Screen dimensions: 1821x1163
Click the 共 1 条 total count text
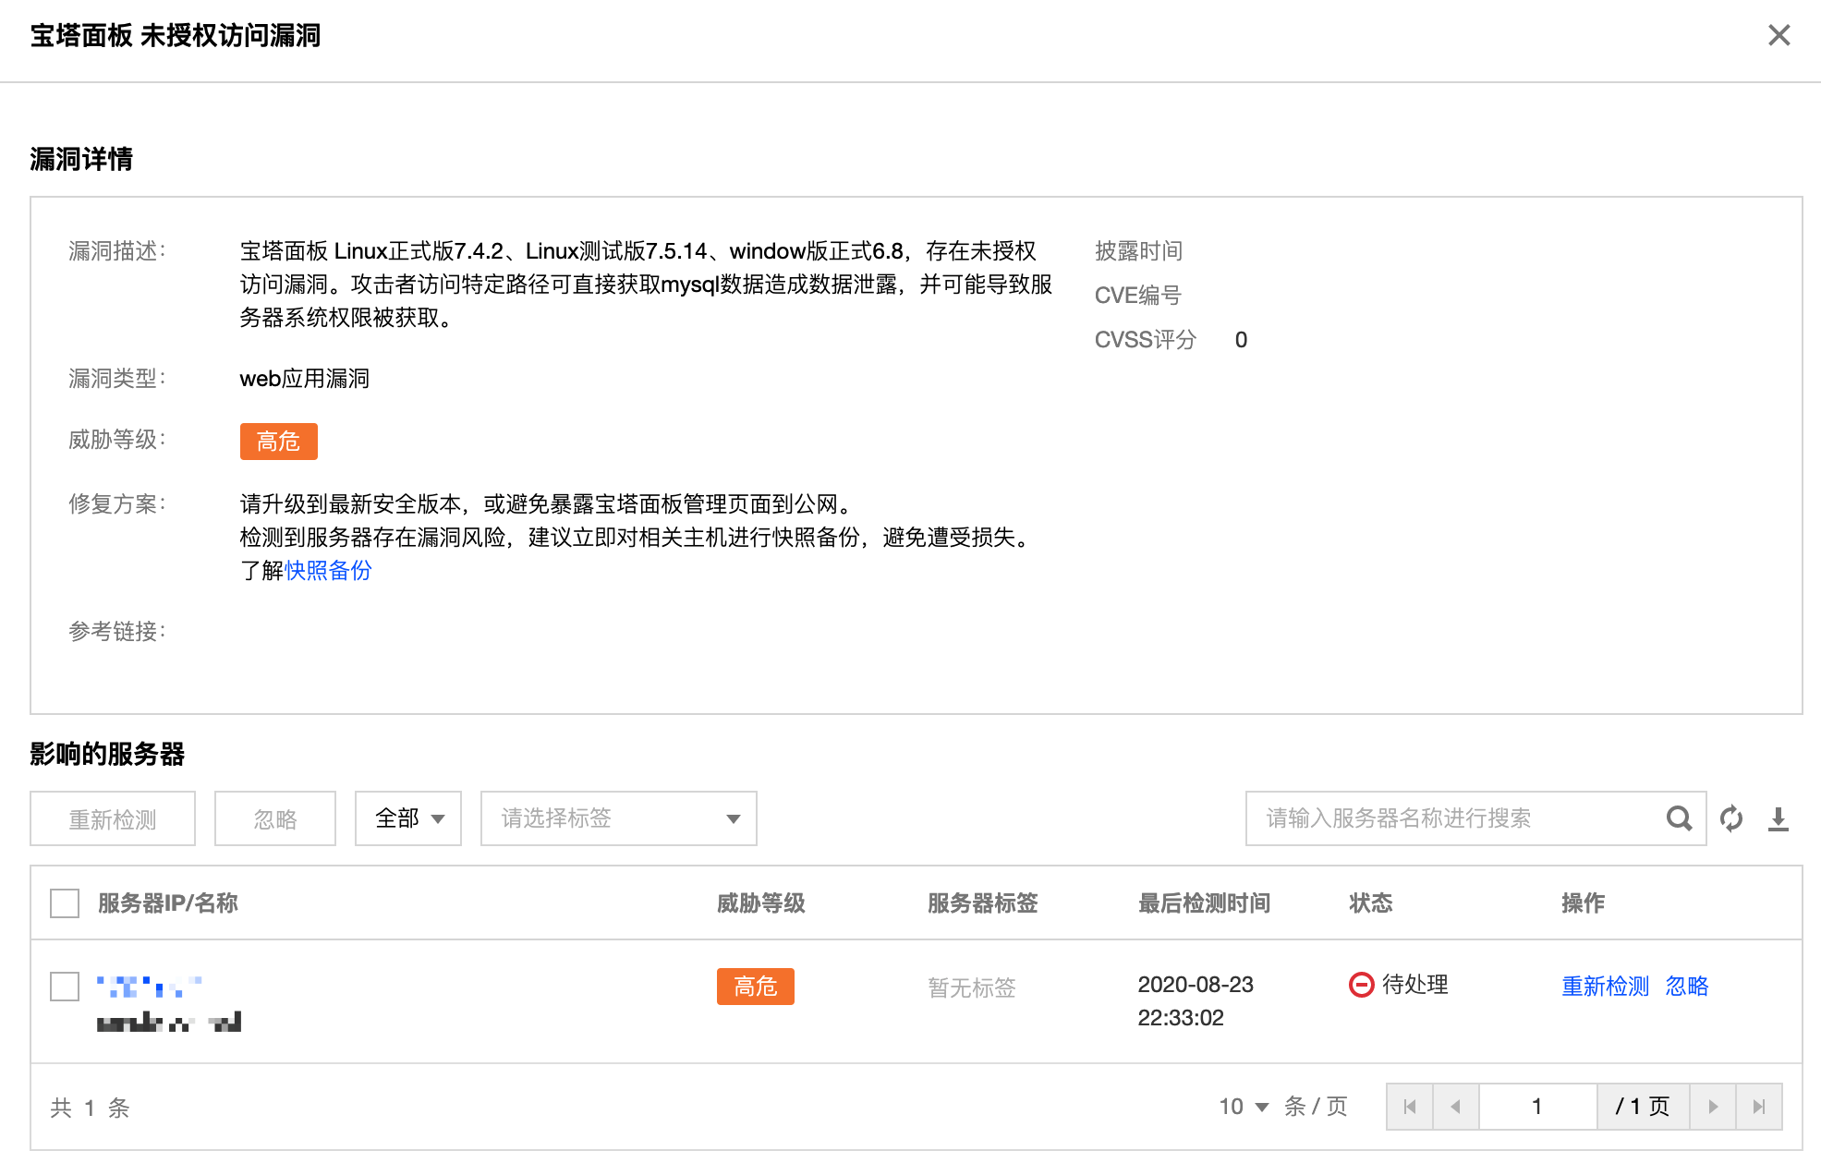click(x=90, y=1108)
